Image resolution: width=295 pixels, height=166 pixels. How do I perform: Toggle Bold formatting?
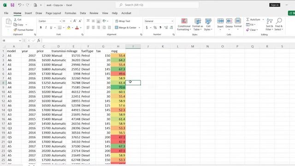[x=41, y=28]
